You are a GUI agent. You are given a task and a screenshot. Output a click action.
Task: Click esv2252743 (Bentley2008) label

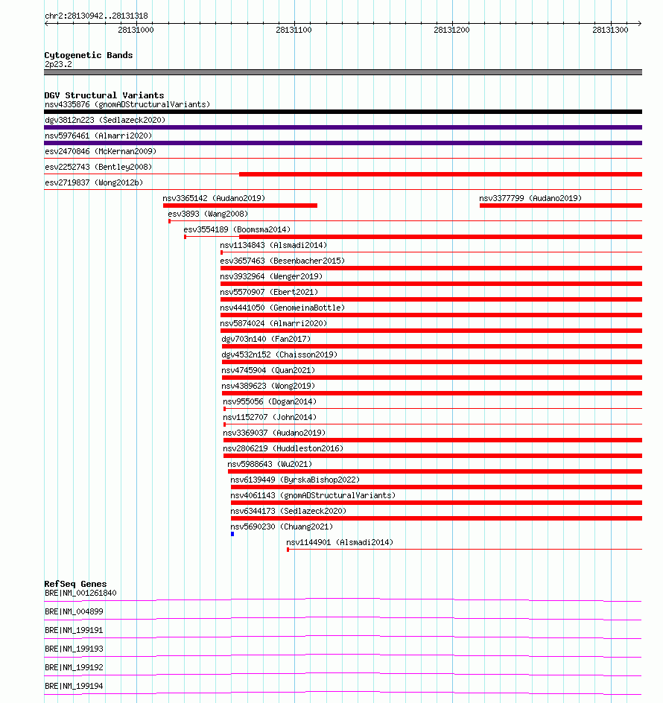click(x=98, y=168)
